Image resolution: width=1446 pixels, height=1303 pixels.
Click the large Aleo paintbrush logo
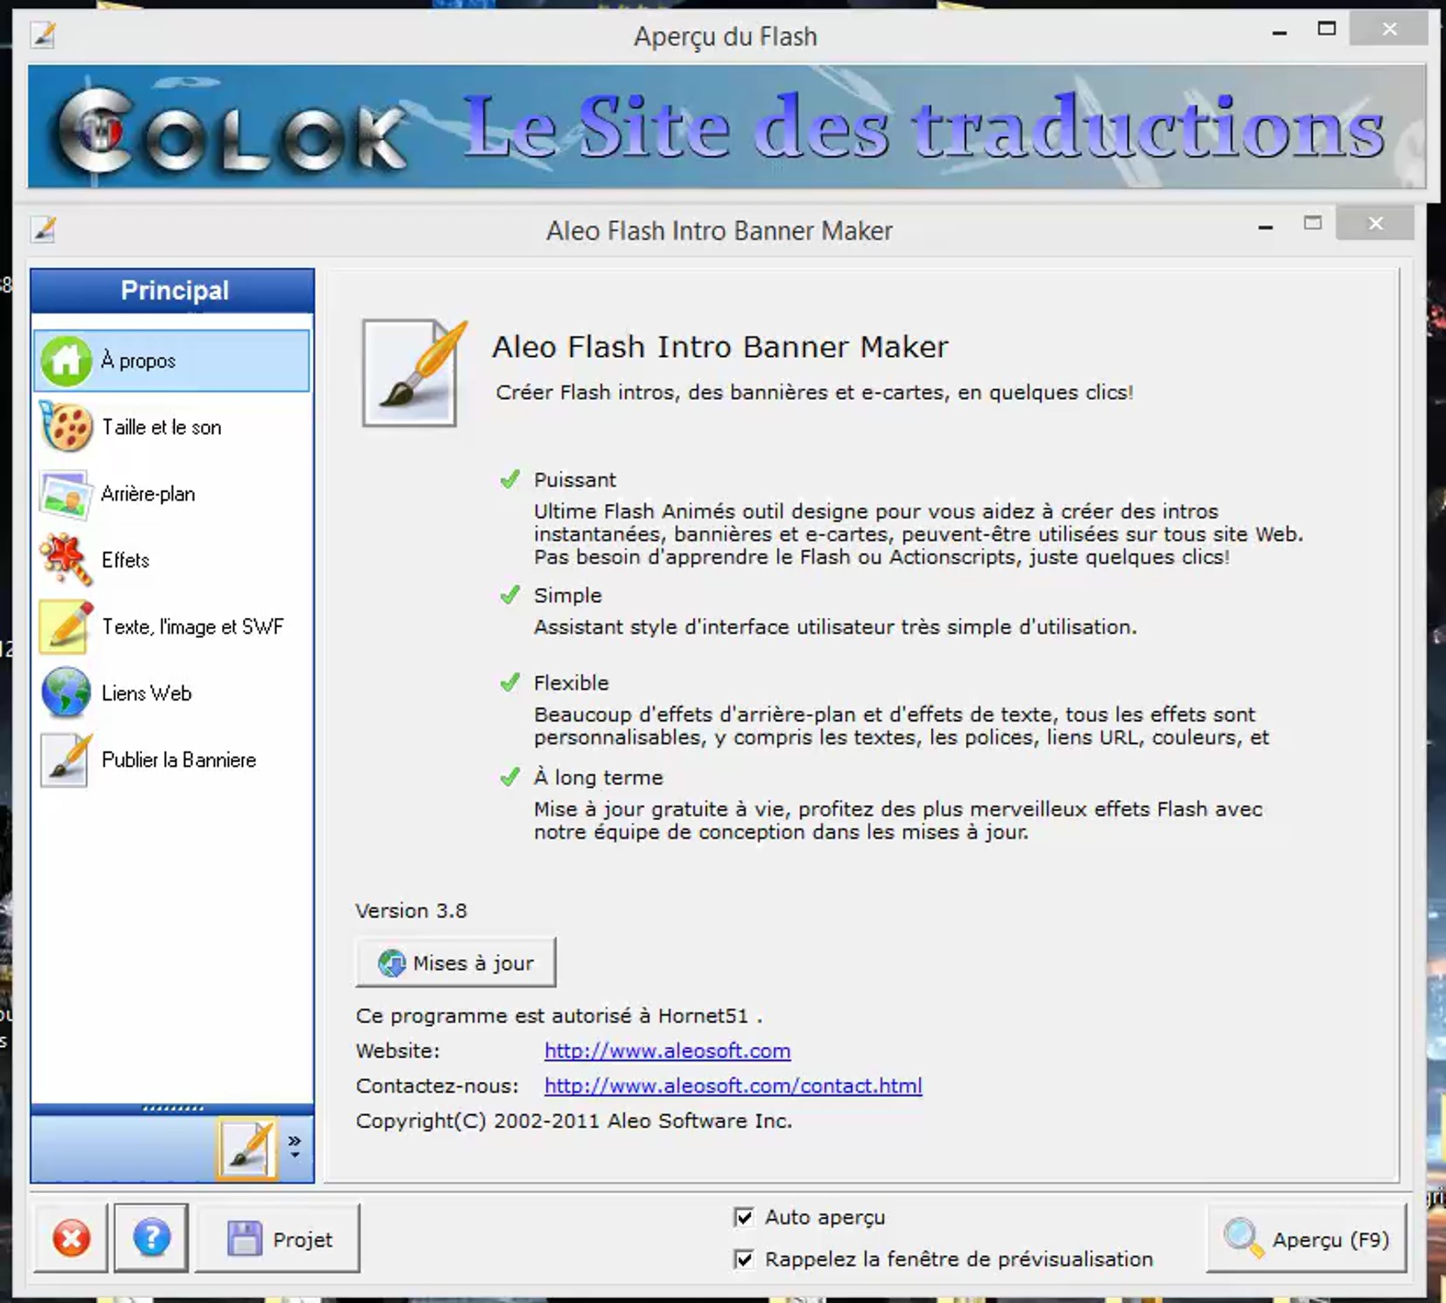coord(415,373)
